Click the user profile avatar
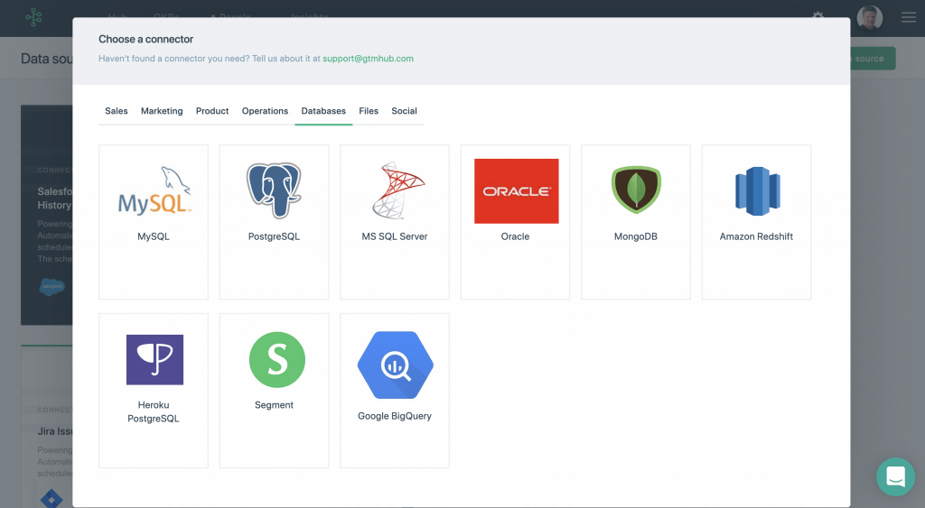 click(x=870, y=18)
